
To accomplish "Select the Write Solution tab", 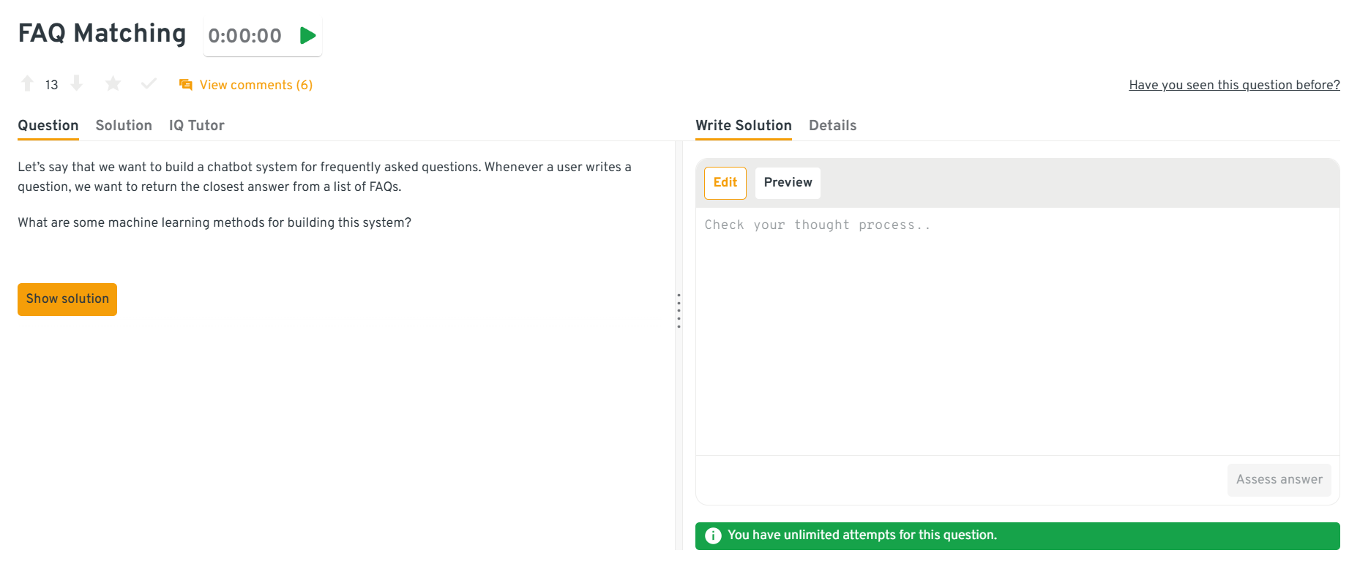I will point(743,125).
